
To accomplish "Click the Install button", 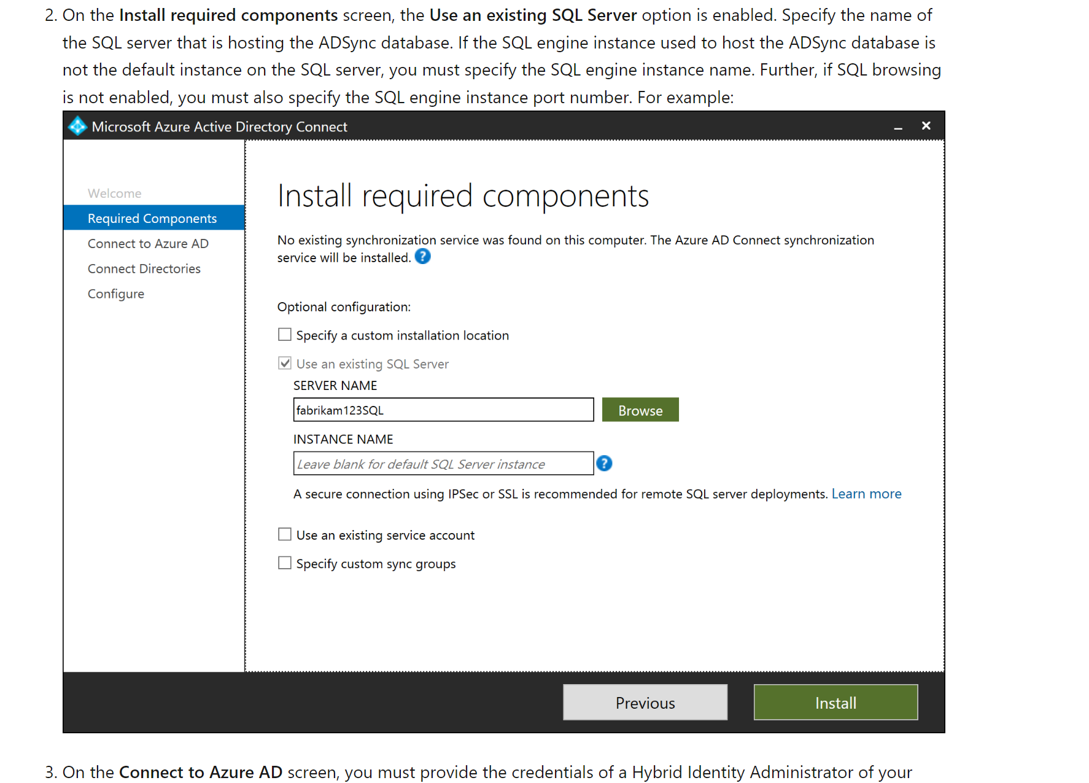I will tap(835, 703).
